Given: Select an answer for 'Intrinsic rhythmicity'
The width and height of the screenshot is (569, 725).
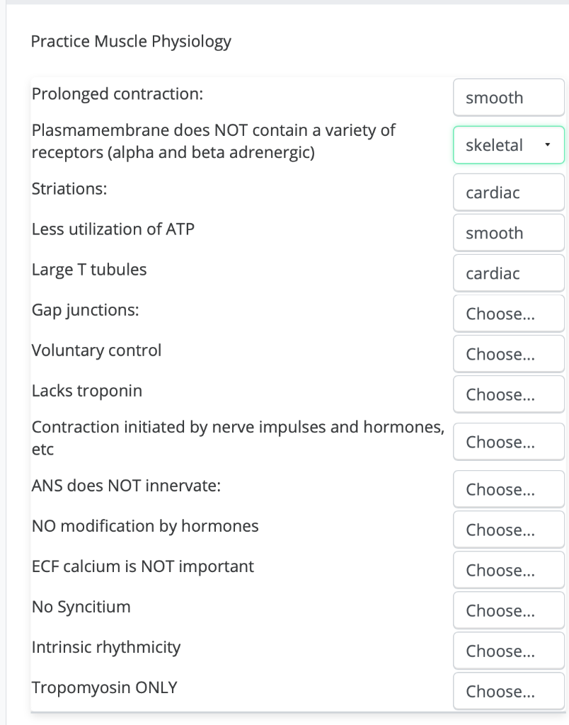Looking at the screenshot, I should point(508,650).
